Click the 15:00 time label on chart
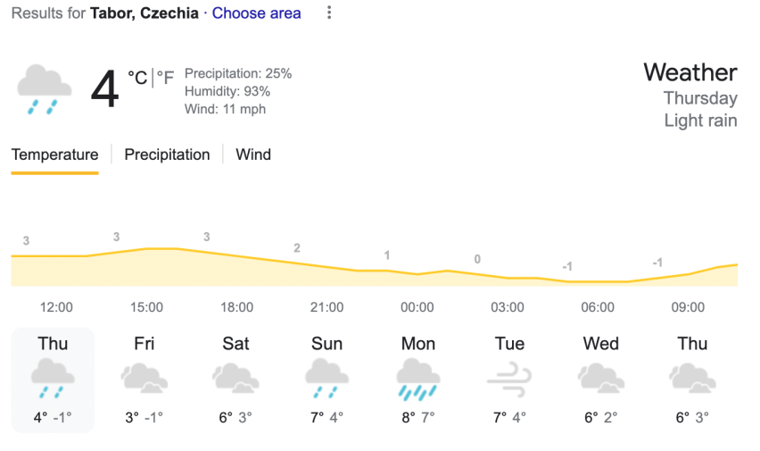760x451 pixels. [x=146, y=307]
